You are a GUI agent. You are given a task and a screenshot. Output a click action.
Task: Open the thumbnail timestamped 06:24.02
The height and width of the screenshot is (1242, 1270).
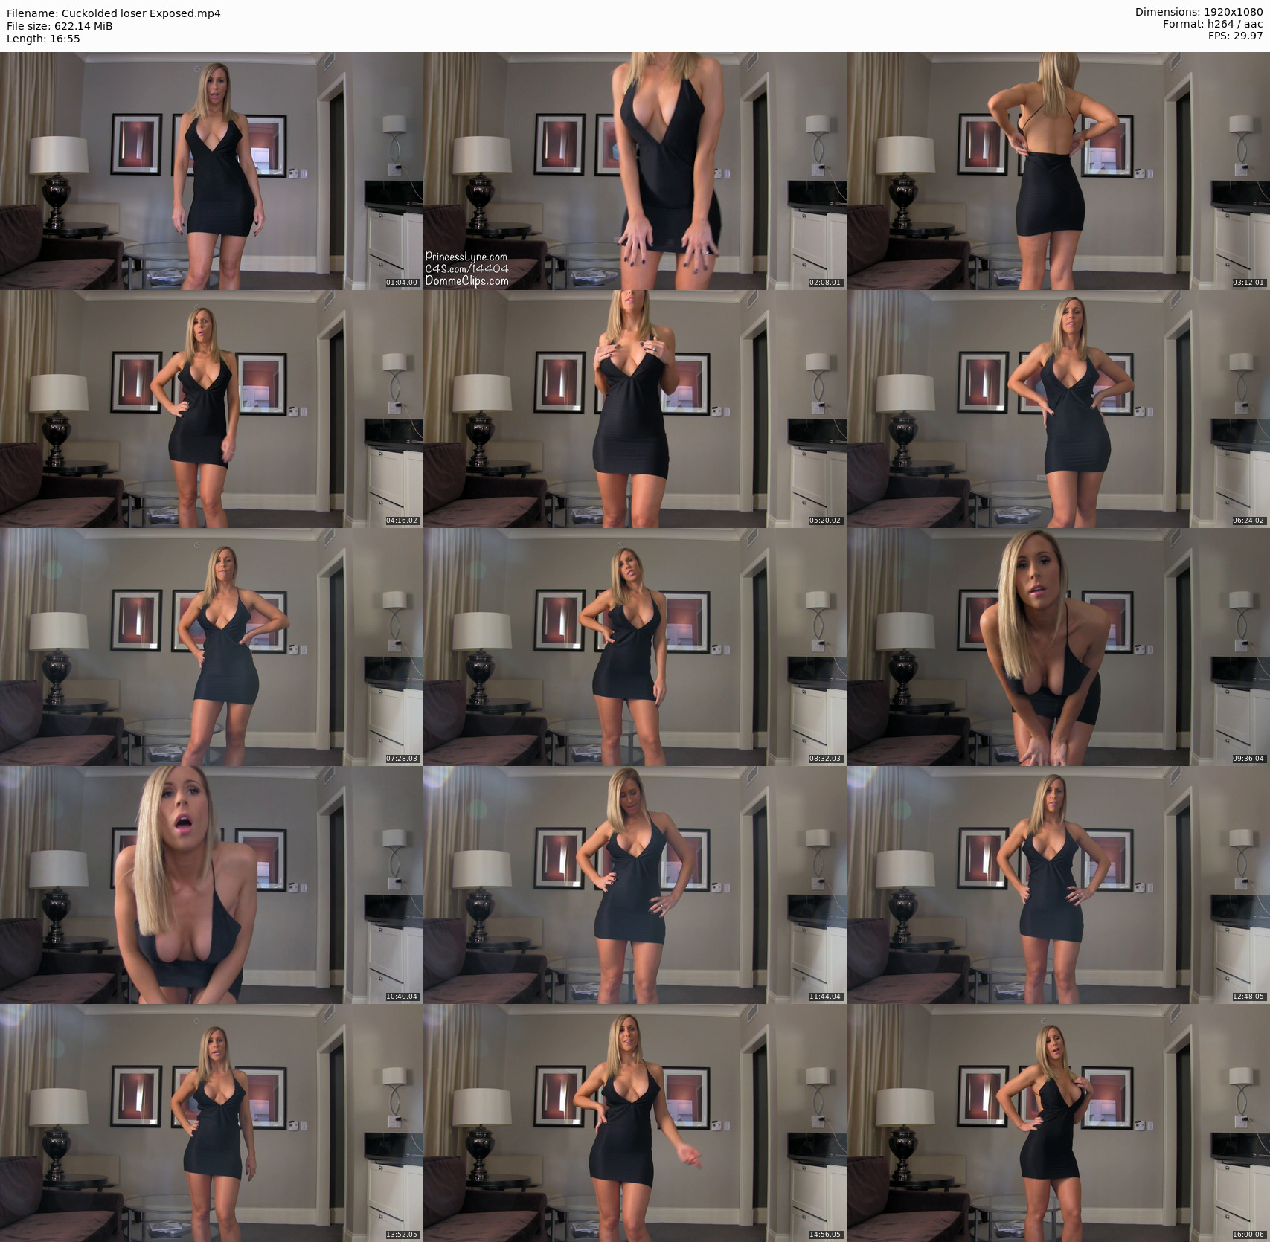1058,409
